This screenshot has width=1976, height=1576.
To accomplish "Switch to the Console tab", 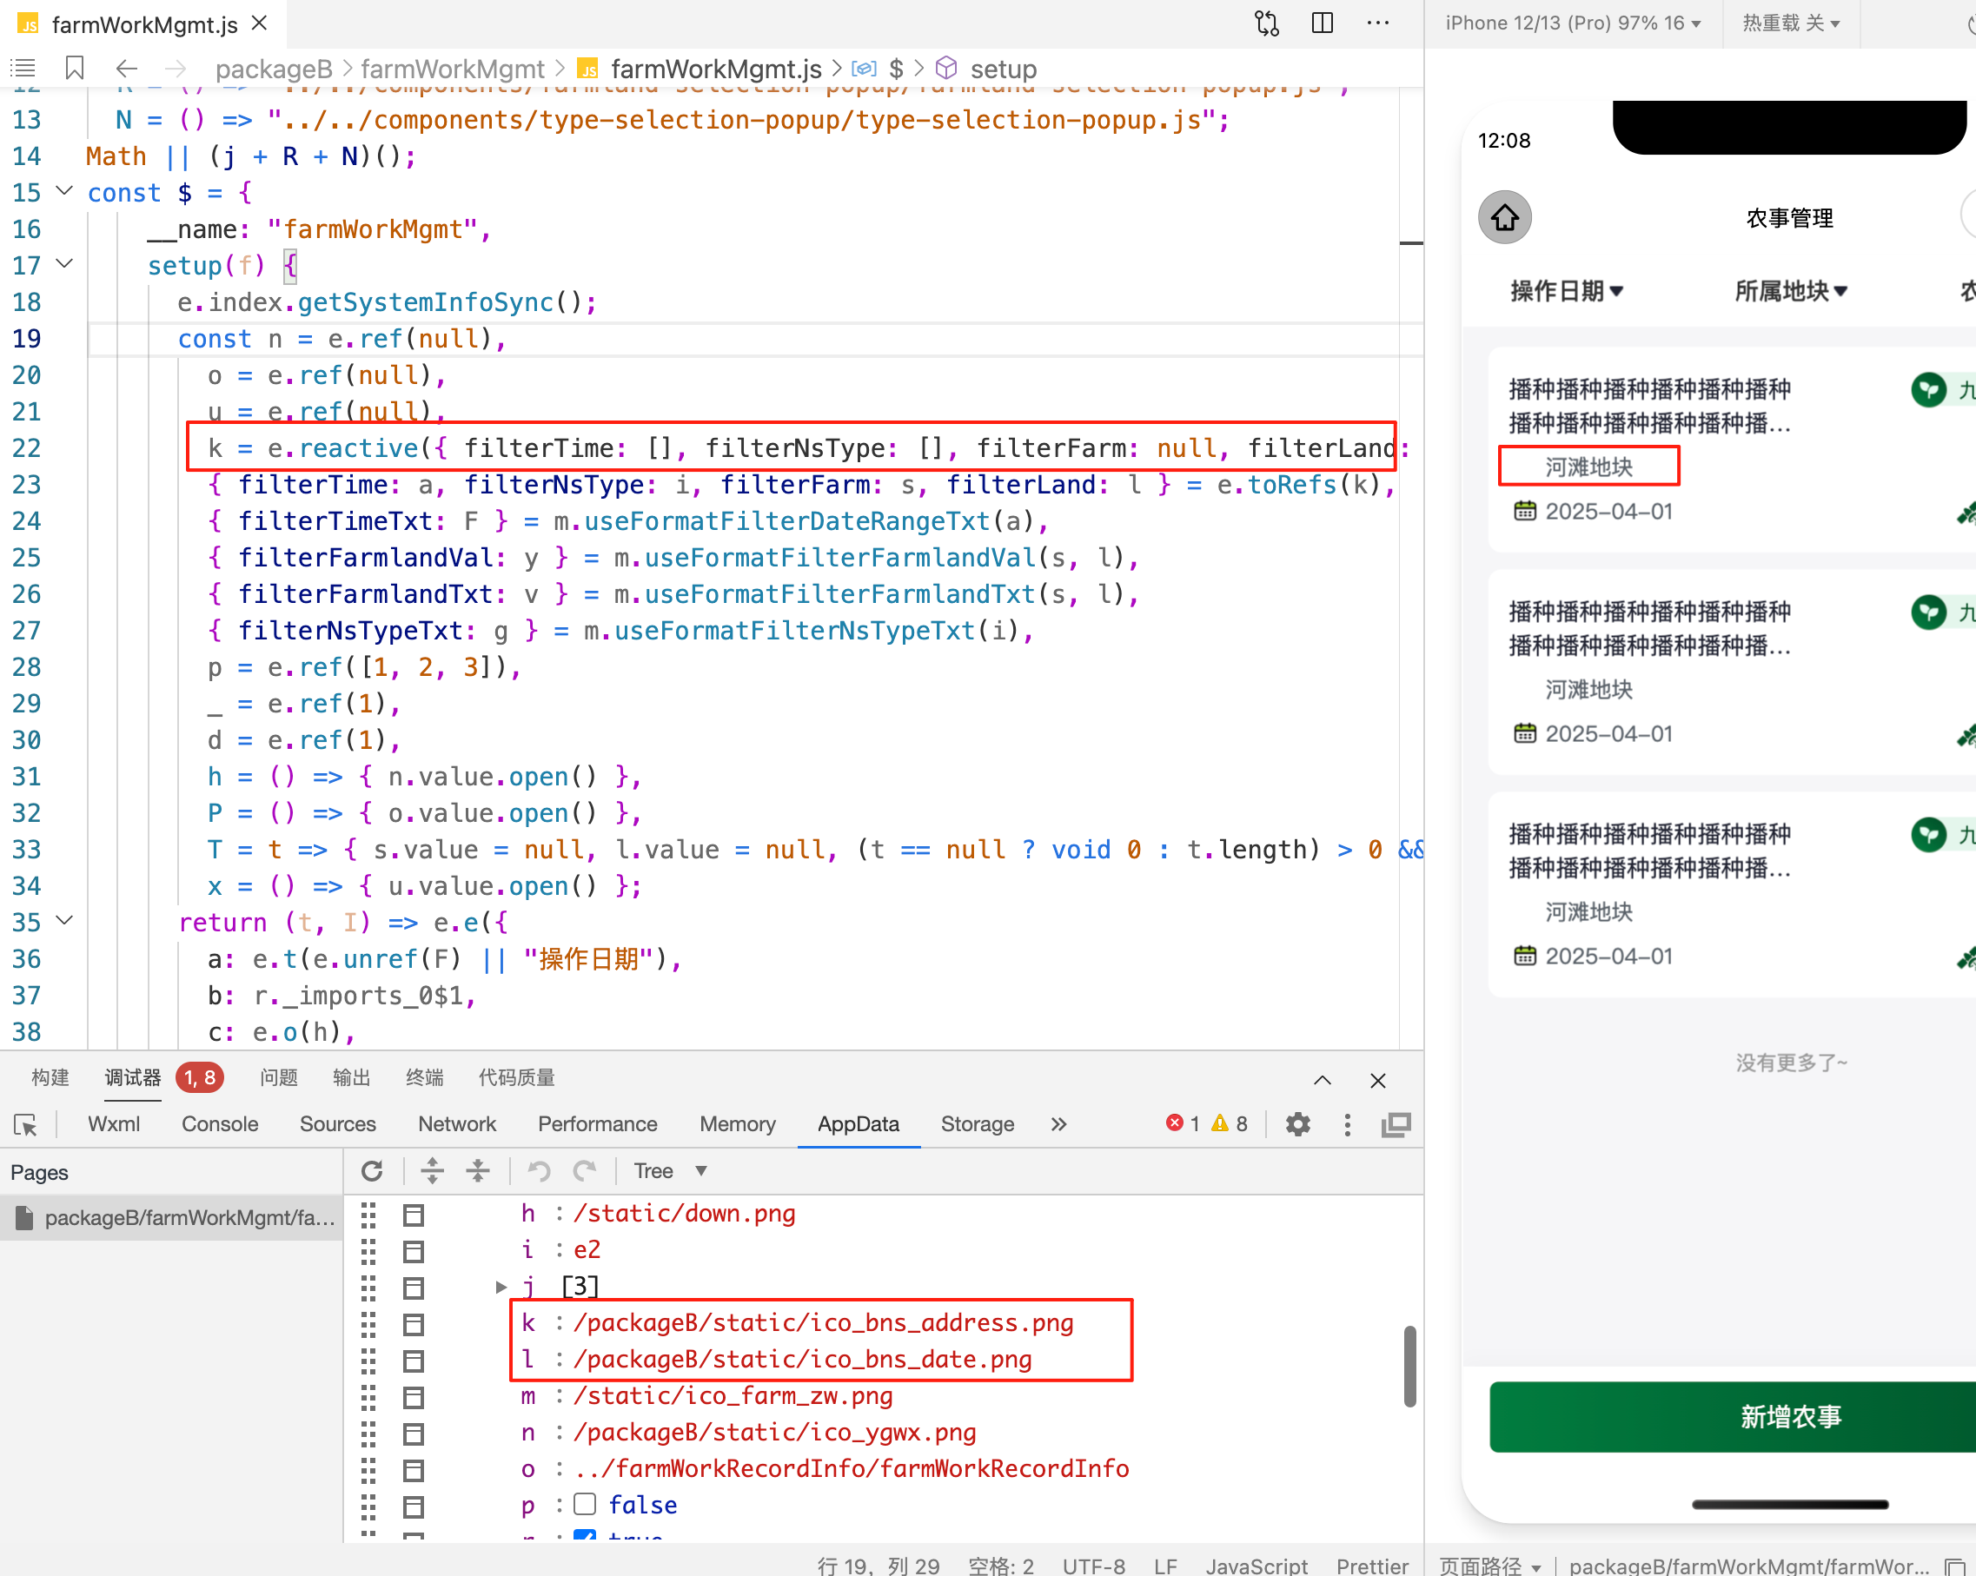I will pyautogui.click(x=219, y=1124).
